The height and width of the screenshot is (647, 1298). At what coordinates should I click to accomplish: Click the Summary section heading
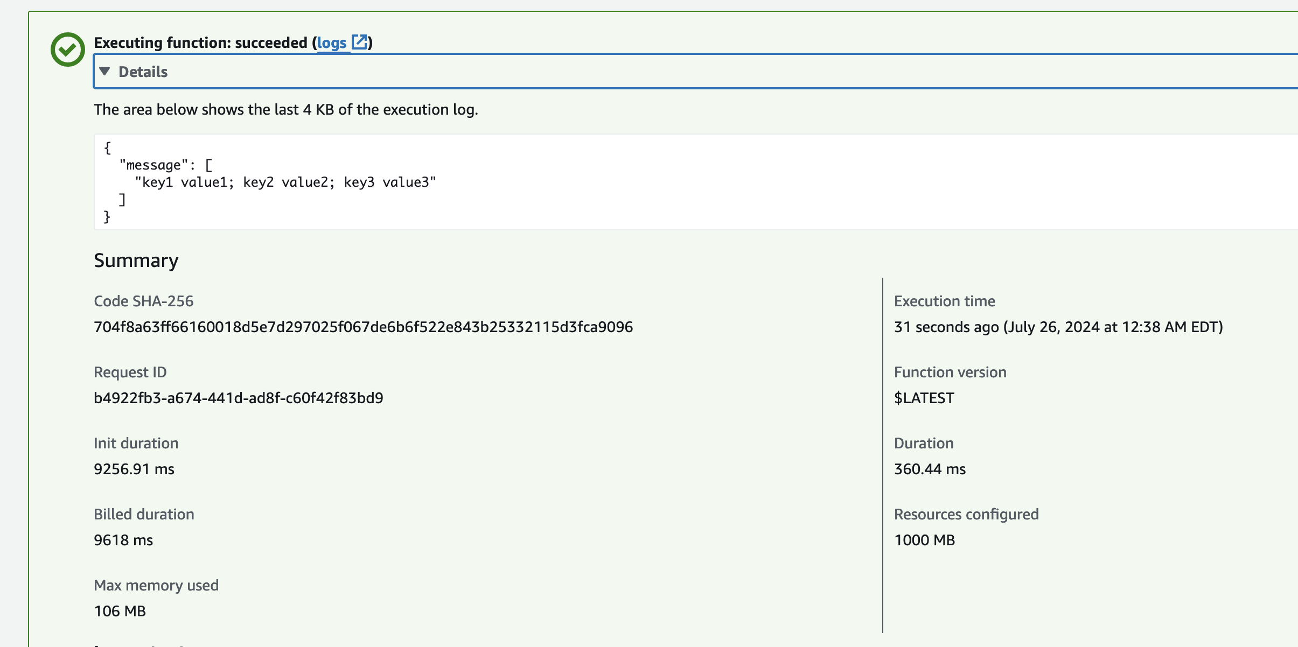click(136, 260)
